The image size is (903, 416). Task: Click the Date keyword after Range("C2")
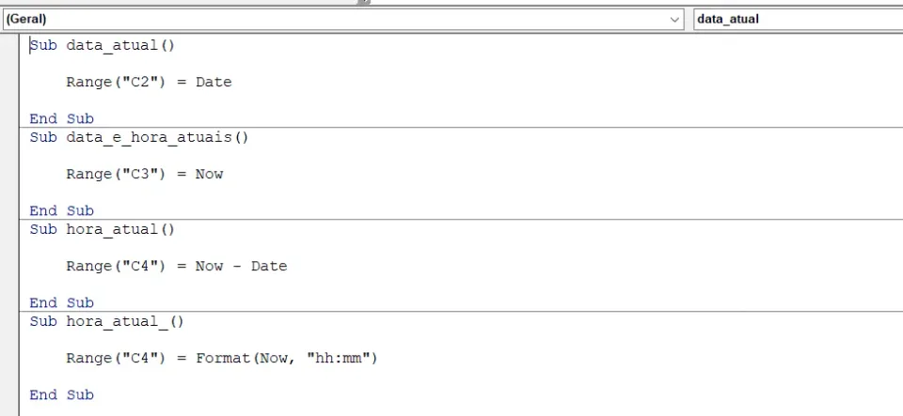[214, 82]
